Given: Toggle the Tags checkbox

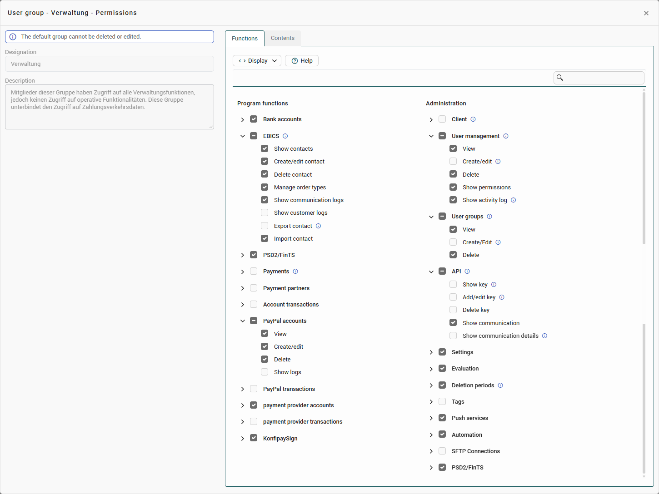Looking at the screenshot, I should click(x=442, y=401).
